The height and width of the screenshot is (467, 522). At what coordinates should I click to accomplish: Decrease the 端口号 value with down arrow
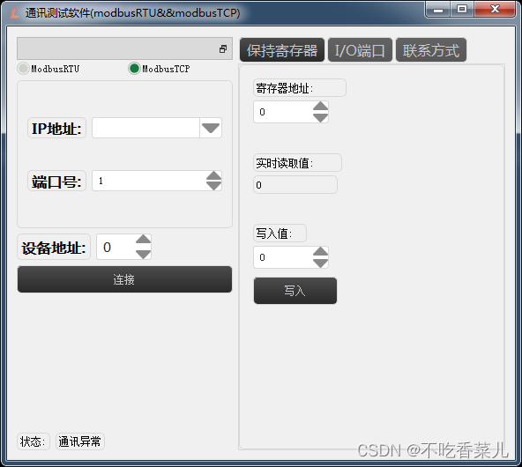tap(213, 186)
